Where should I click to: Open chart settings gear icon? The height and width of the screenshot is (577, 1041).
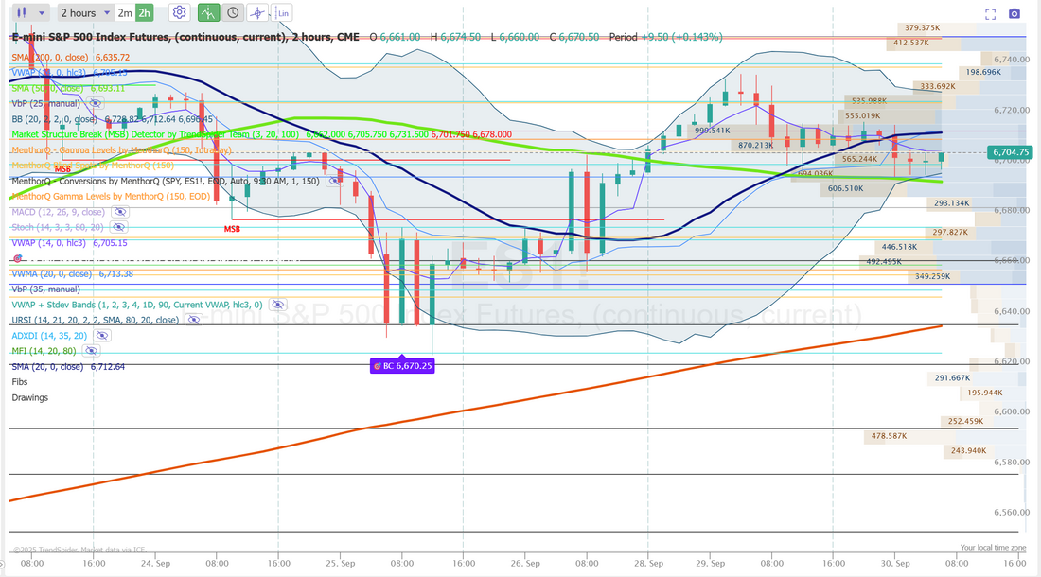pyautogui.click(x=180, y=13)
